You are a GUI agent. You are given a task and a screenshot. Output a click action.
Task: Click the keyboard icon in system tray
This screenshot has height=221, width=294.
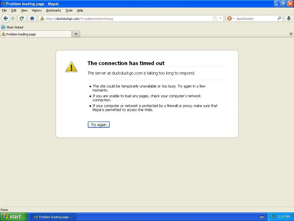click(x=262, y=217)
